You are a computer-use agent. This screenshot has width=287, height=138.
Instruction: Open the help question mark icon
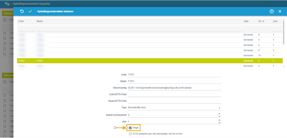tap(272, 11)
